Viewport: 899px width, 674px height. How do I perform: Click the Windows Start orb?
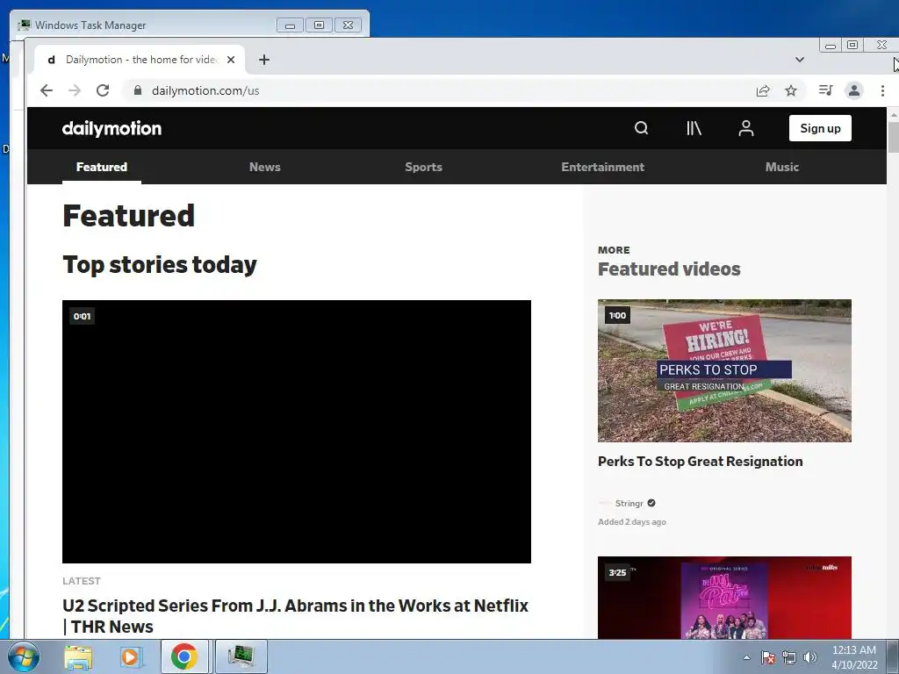24,656
